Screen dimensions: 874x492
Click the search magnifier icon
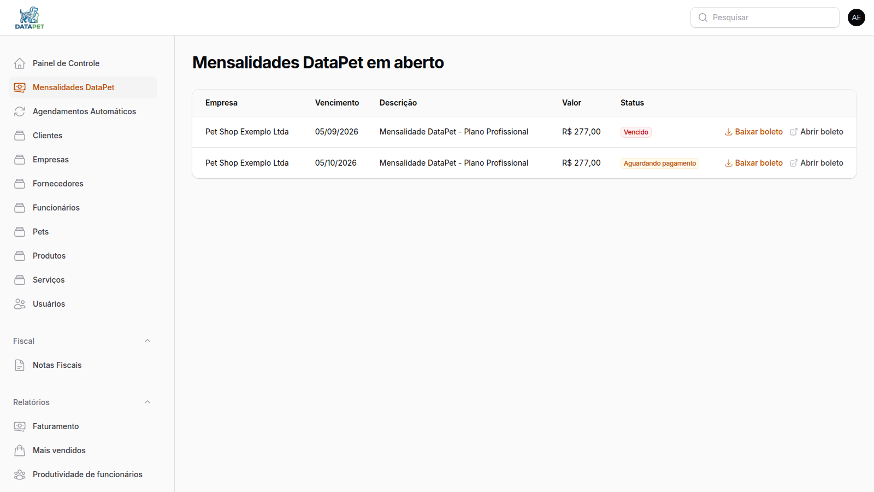pos(703,17)
